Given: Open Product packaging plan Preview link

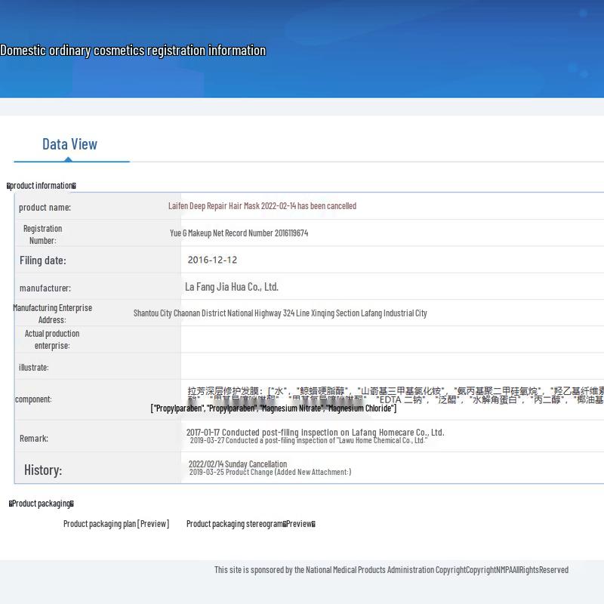Looking at the screenshot, I should point(116,524).
